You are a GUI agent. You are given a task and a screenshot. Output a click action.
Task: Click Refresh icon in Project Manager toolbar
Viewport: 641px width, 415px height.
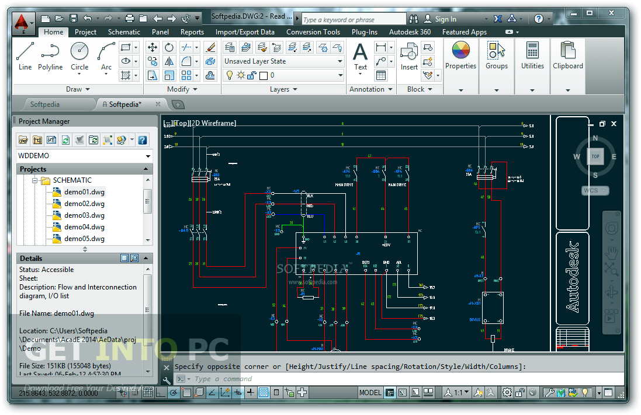tap(65, 140)
